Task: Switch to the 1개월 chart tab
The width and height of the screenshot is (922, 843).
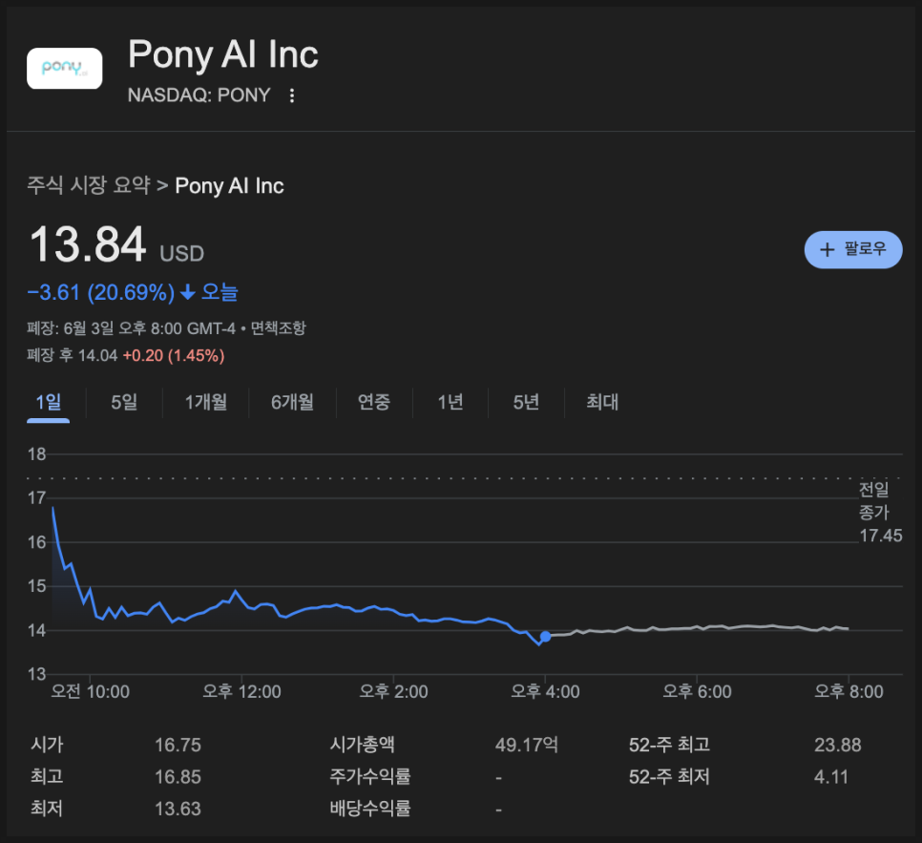Action: (x=206, y=402)
